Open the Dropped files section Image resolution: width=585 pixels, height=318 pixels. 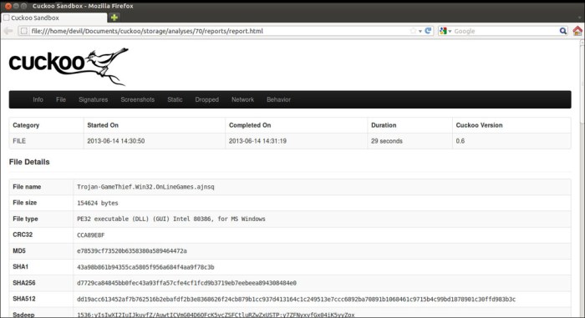pos(206,99)
